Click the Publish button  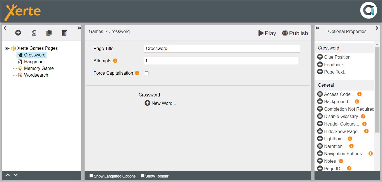(295, 33)
